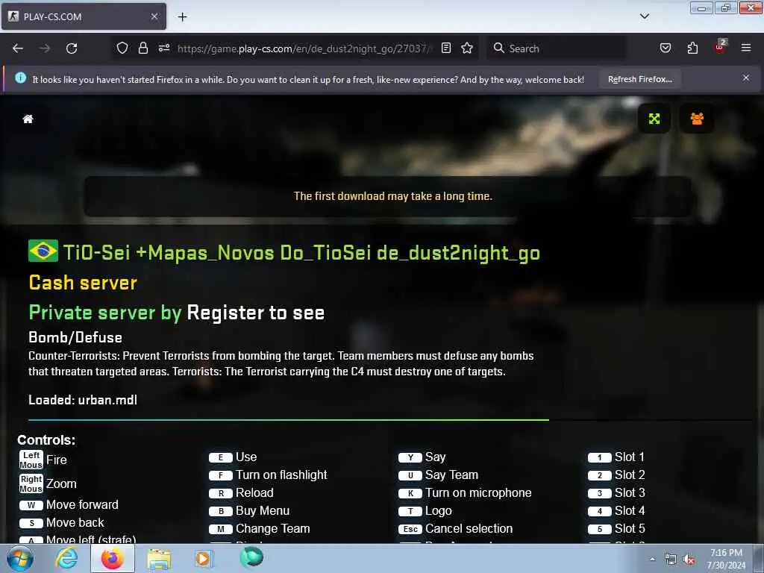Open Windows Media Player taskbar icon

[203, 558]
